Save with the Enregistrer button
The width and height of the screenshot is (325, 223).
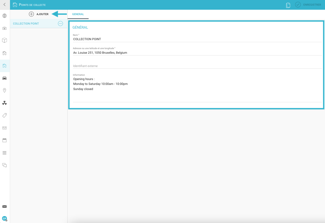pos(308,5)
